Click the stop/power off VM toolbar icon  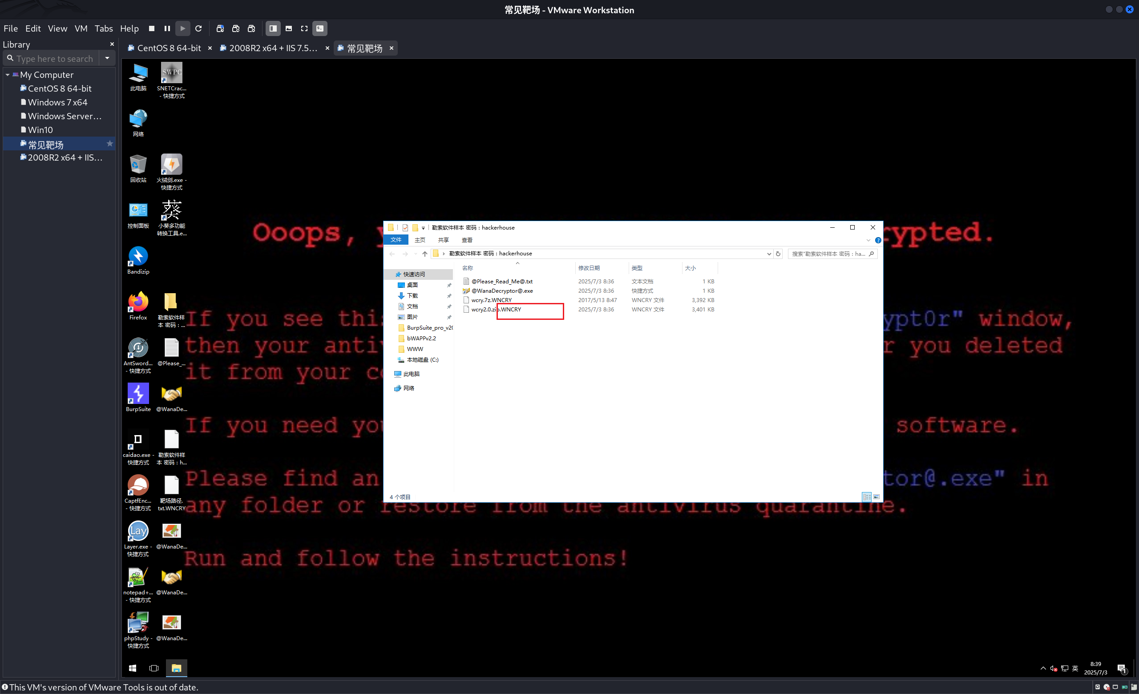152,28
